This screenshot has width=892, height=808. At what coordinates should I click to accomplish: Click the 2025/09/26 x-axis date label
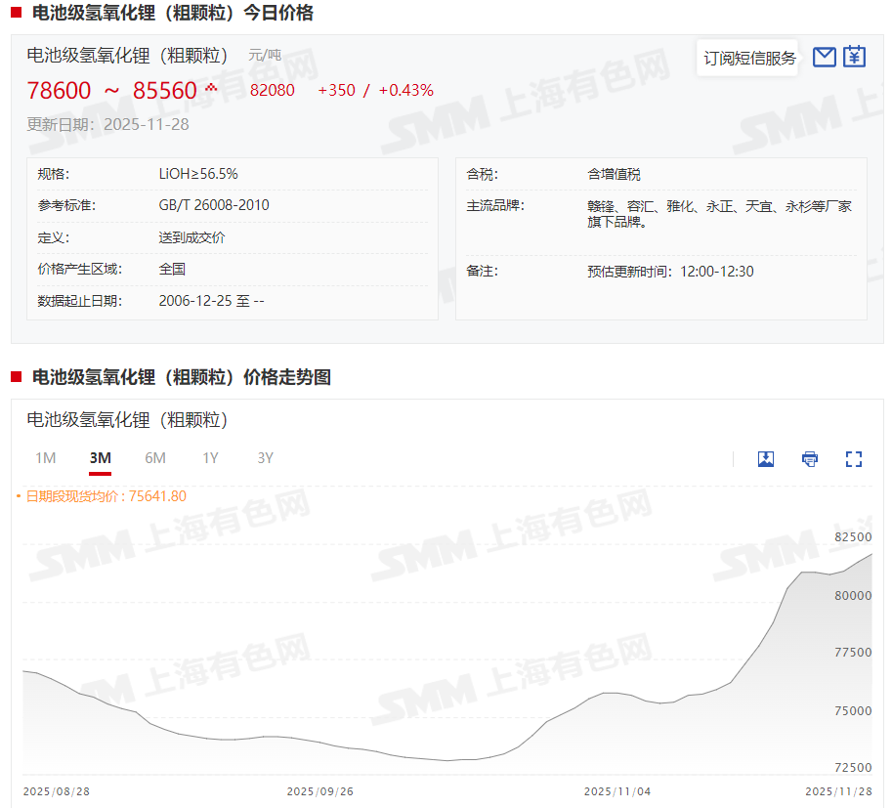coord(320,790)
